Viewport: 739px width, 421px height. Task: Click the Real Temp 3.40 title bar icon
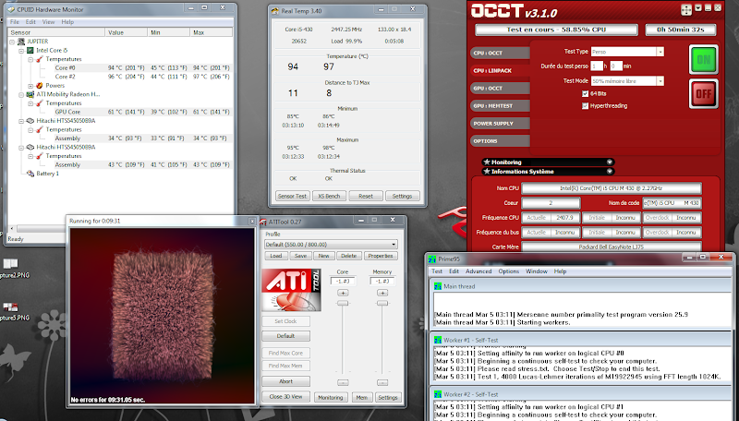274,11
